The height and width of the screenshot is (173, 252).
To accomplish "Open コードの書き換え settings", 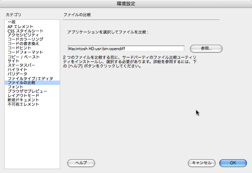I will pos(23,44).
